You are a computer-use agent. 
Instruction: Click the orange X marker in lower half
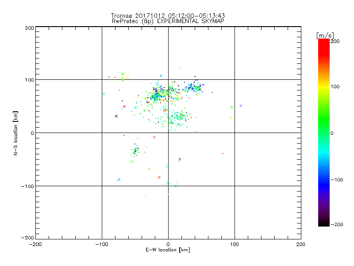tap(149, 169)
